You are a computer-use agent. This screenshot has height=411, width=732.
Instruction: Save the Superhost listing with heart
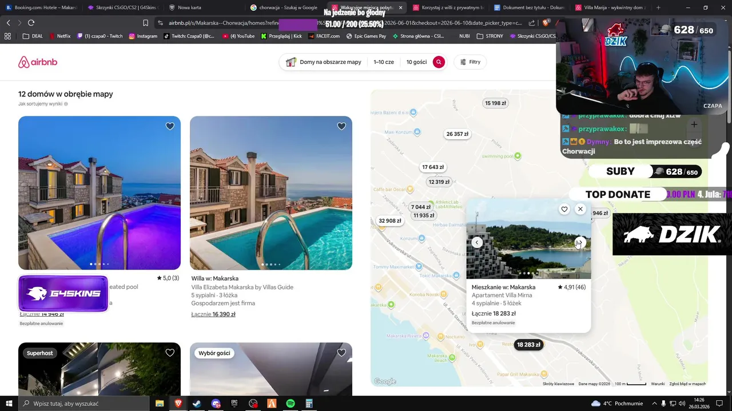coord(170,353)
